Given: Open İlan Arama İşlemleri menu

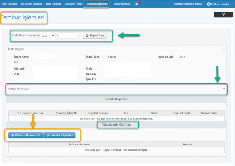Looking at the screenshot, I should pos(31,4).
